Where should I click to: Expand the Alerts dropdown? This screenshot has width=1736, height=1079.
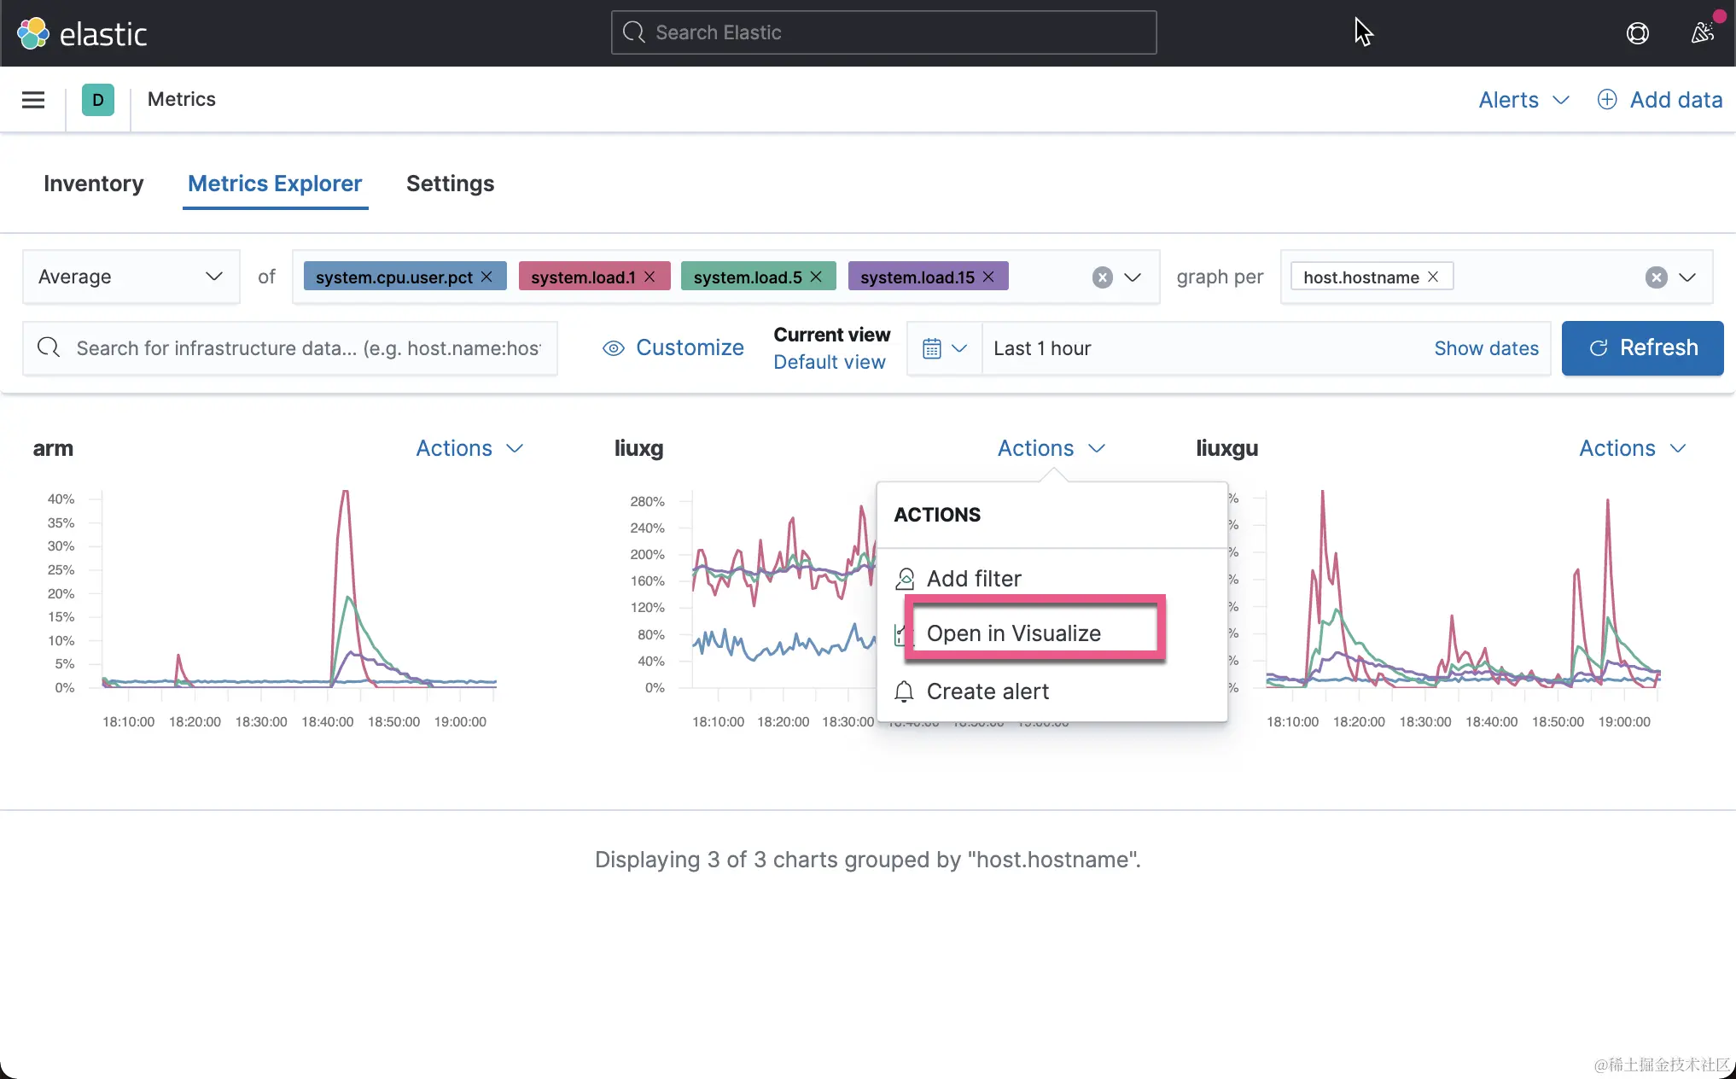(1523, 100)
